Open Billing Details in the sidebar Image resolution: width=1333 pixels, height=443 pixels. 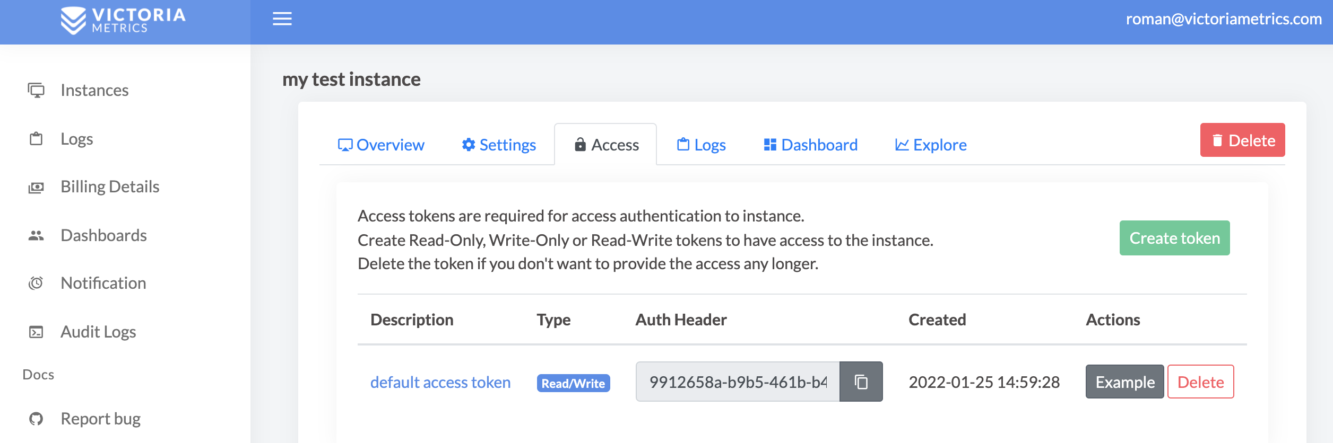(109, 187)
